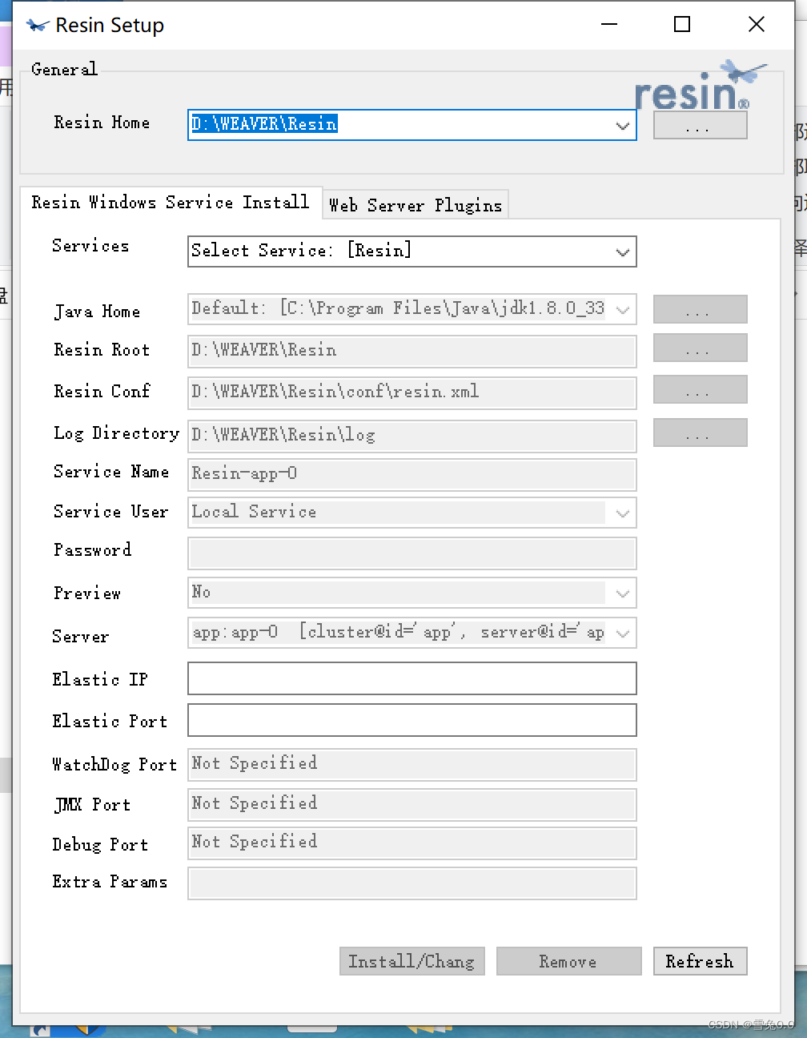Open the Resin Home dropdown
The image size is (807, 1038).
pyautogui.click(x=622, y=126)
